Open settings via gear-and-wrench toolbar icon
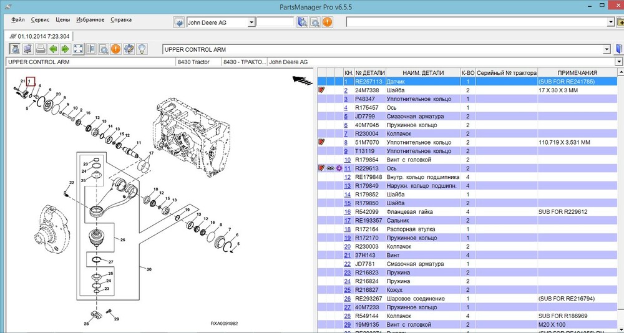 [129, 49]
